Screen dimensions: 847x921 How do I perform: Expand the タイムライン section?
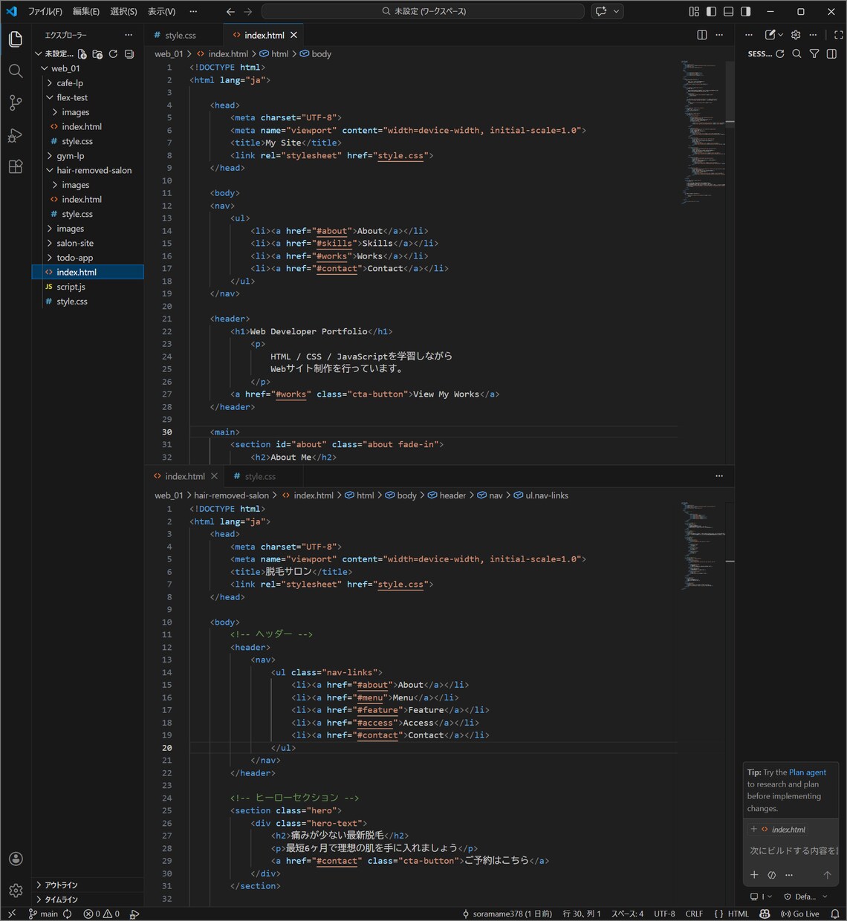coord(88,899)
